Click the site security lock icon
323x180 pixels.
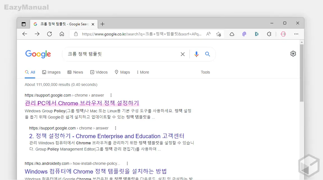76,34
